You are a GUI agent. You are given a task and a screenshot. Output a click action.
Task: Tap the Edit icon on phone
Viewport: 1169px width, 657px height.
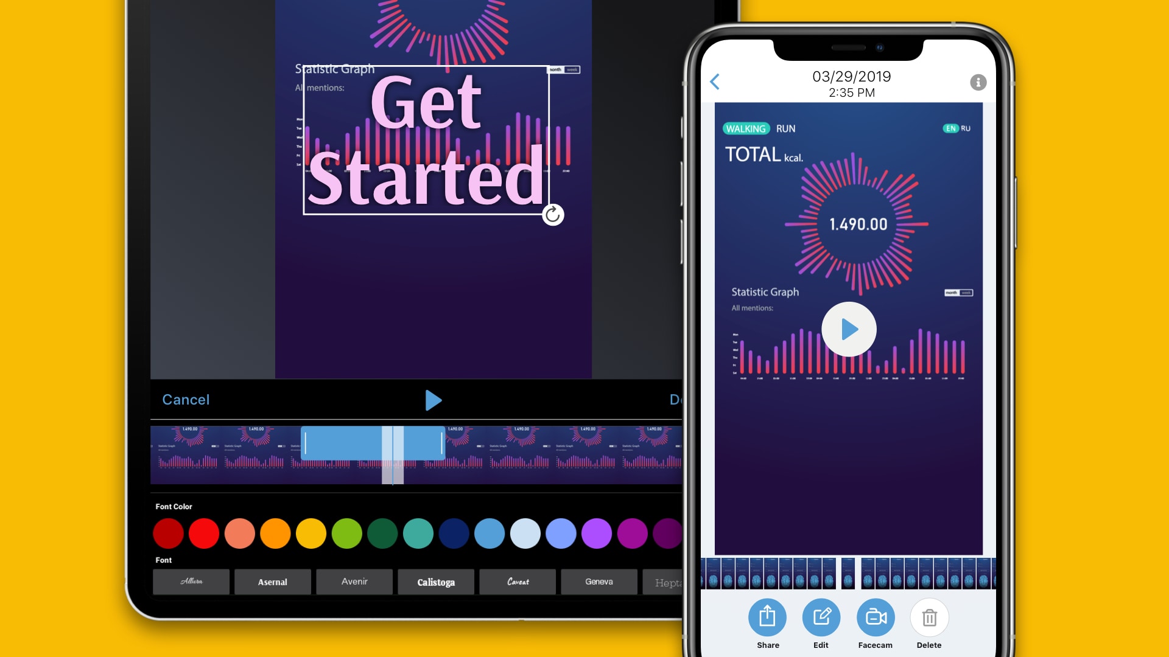[821, 617]
